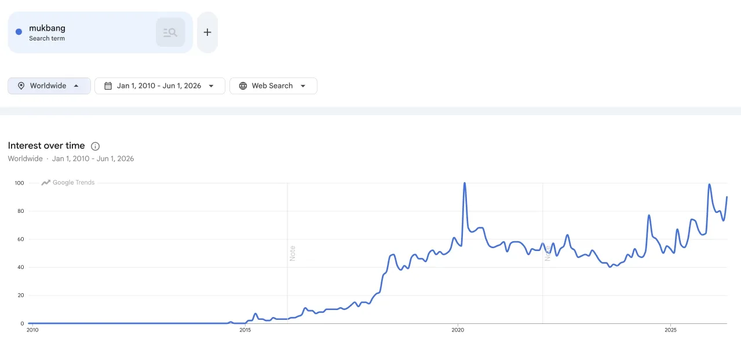The image size is (741, 354).
Task: Click the calendar icon in date range filter
Action: click(x=108, y=86)
